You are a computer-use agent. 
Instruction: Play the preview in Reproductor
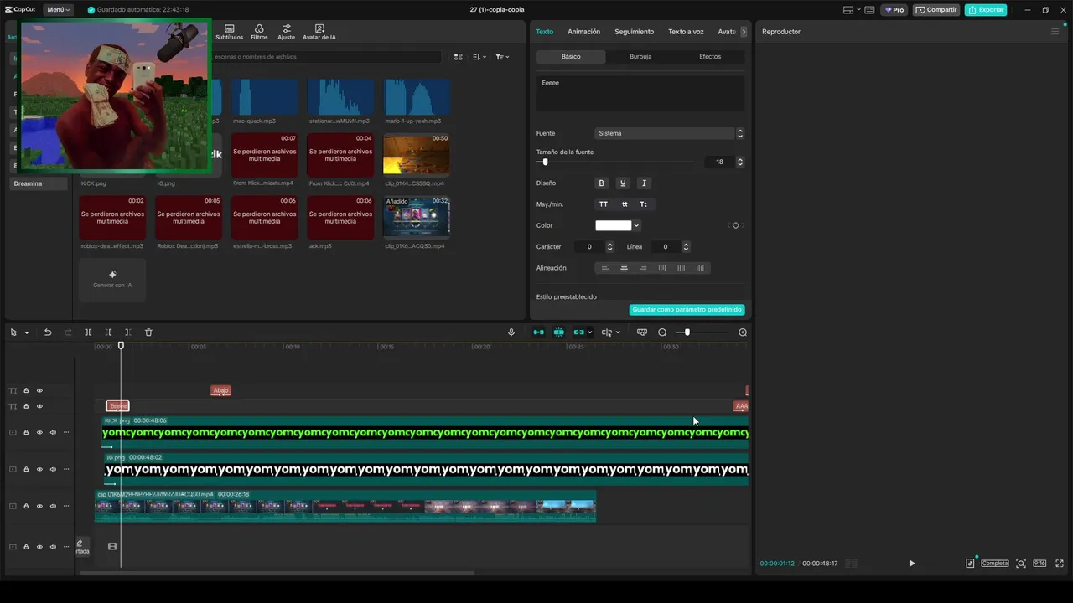click(x=912, y=564)
